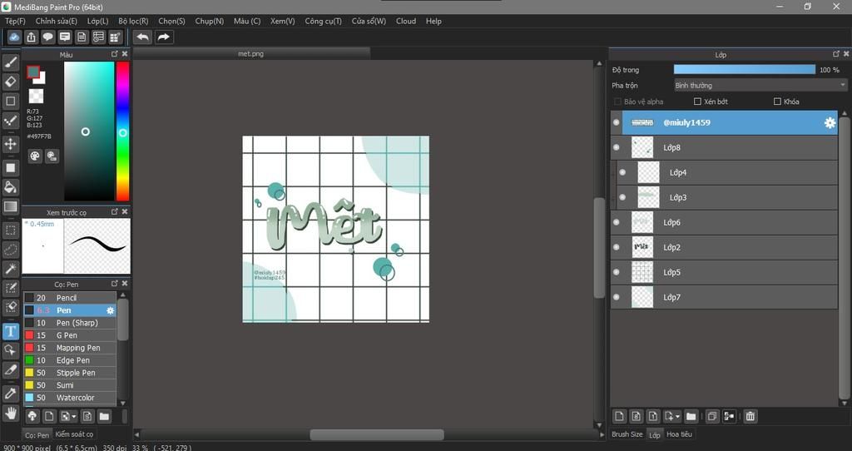Enable the Khóa checkbox

click(777, 102)
